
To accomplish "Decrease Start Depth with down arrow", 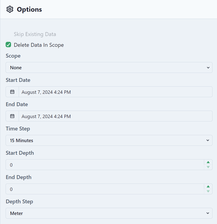I will click(x=208, y=167).
